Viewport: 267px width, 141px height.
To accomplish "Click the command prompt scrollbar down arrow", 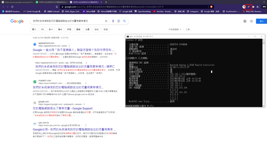I will pyautogui.click(x=264, y=106).
